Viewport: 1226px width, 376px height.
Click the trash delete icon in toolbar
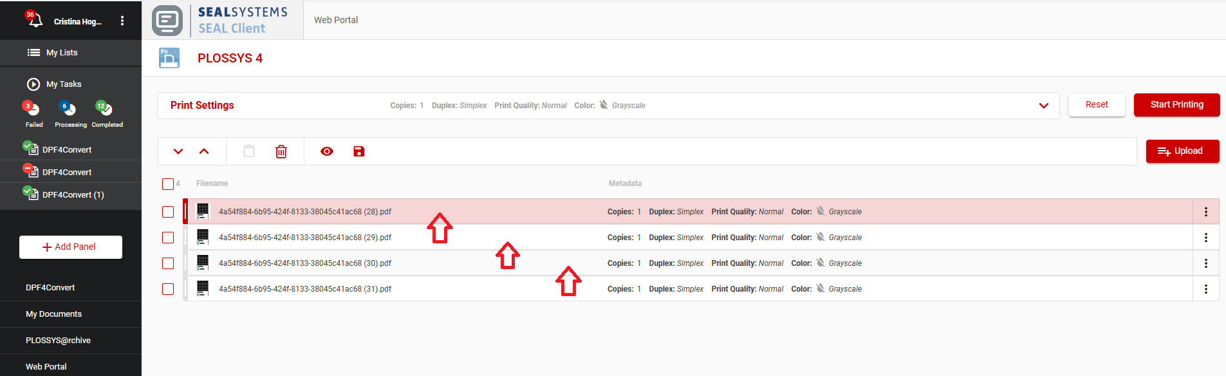281,151
